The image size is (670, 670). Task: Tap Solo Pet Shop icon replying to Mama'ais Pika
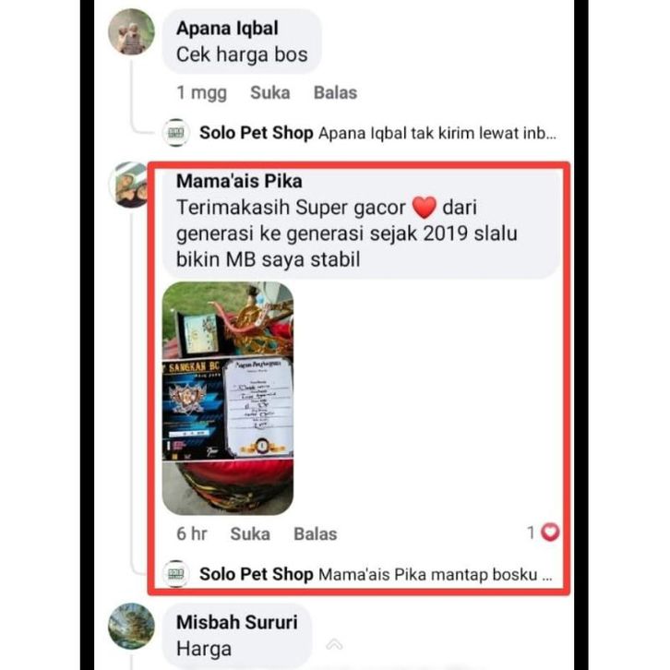pyautogui.click(x=175, y=574)
